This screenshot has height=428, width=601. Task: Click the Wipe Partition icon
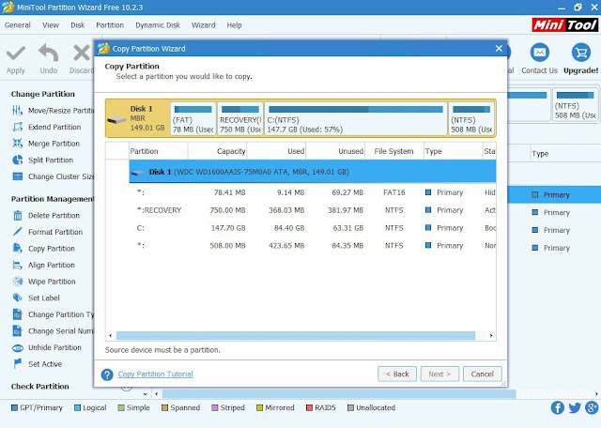(17, 282)
